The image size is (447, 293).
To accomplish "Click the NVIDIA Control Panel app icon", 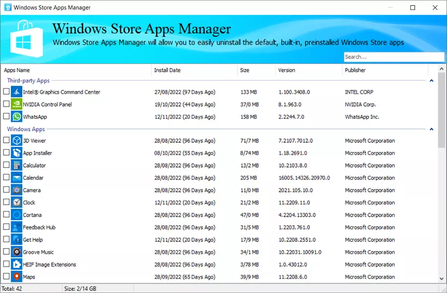I will pos(16,104).
